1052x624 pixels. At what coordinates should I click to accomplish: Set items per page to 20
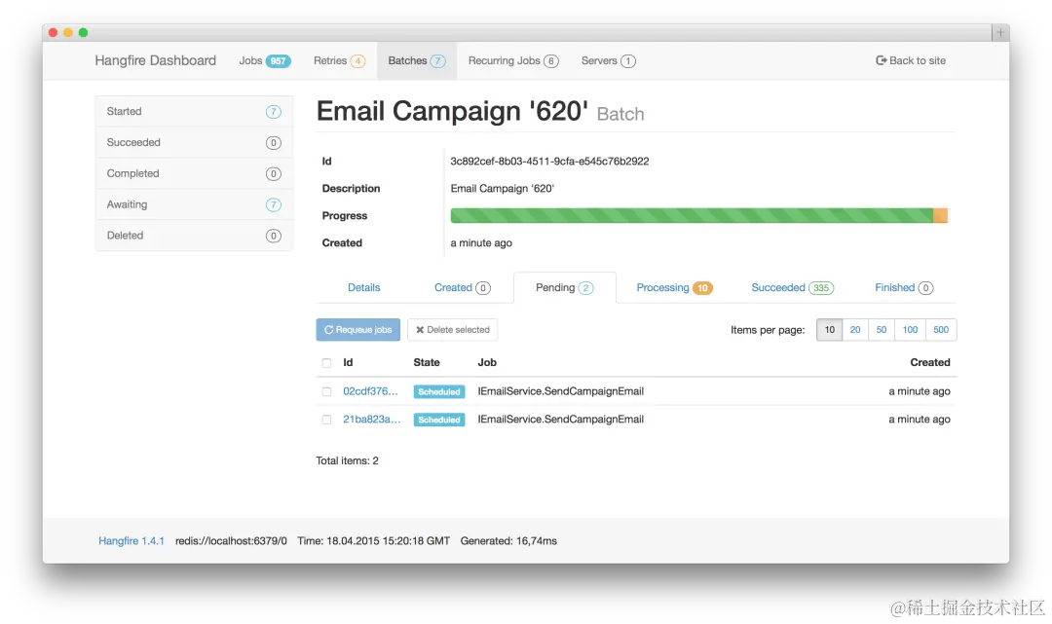855,330
